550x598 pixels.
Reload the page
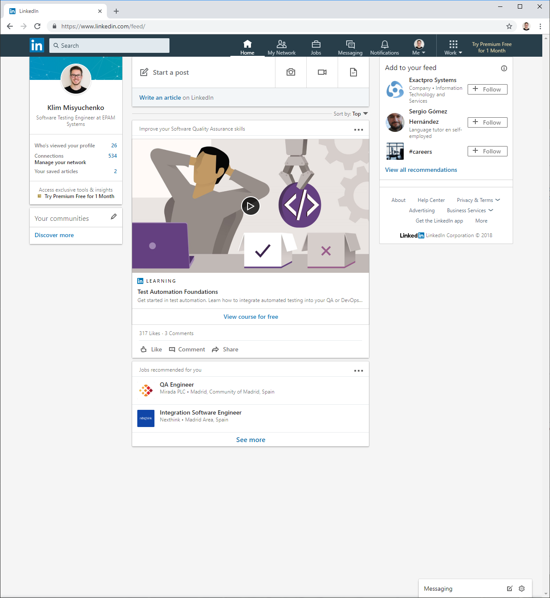pyautogui.click(x=37, y=26)
